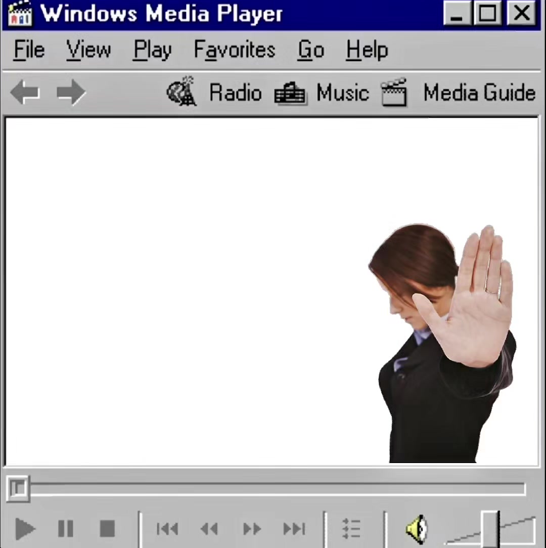Click the Back arrow navigation button
Screen dimensions: 546x548
coord(24,93)
